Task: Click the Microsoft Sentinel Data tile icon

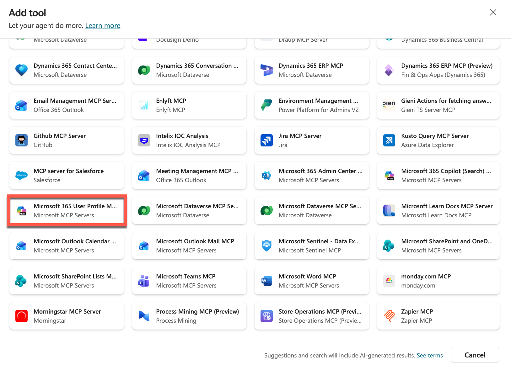Action: coord(266,246)
